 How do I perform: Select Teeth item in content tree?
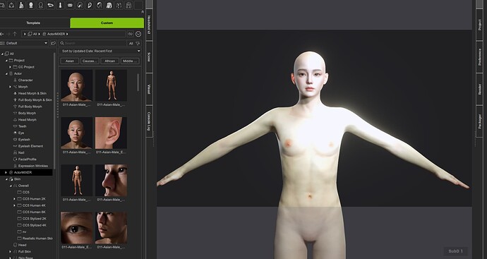coord(22,126)
